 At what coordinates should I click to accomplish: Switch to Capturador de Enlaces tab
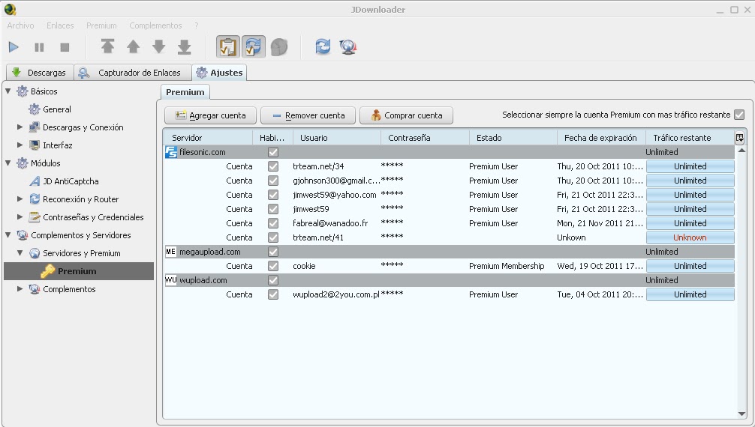132,73
